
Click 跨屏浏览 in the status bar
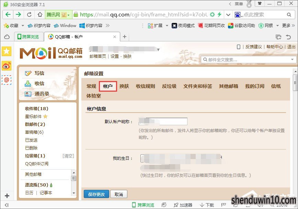click(x=143, y=205)
